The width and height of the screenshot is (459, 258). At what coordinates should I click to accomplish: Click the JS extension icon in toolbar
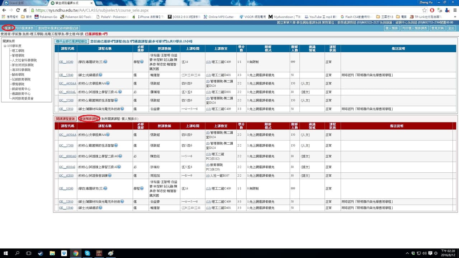click(x=439, y=10)
